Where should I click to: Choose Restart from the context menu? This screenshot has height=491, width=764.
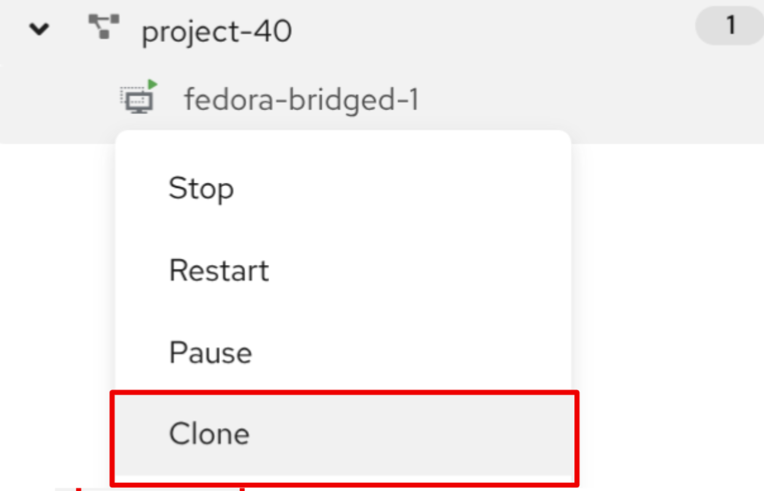[219, 270]
